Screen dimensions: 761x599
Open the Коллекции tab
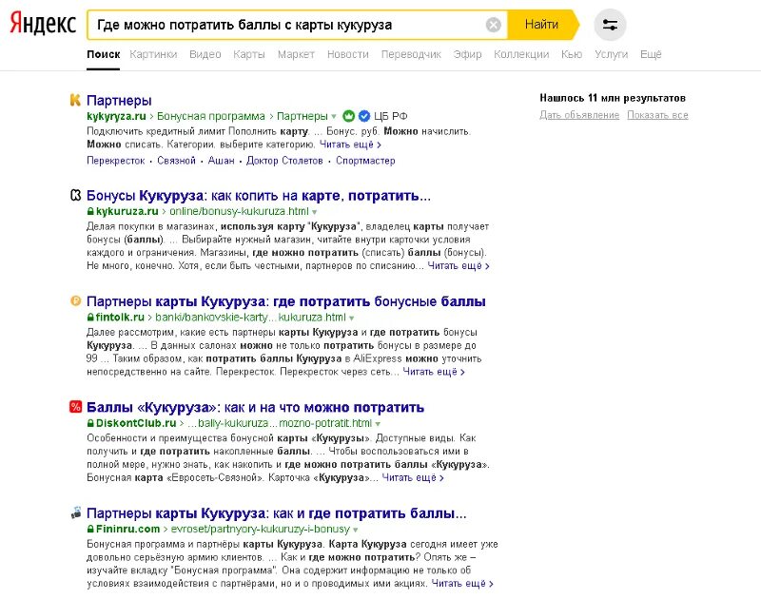tap(521, 54)
